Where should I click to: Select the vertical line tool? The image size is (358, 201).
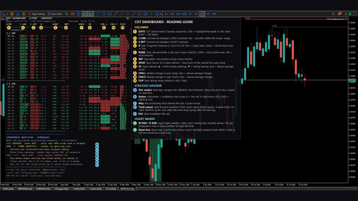tap(122, 14)
